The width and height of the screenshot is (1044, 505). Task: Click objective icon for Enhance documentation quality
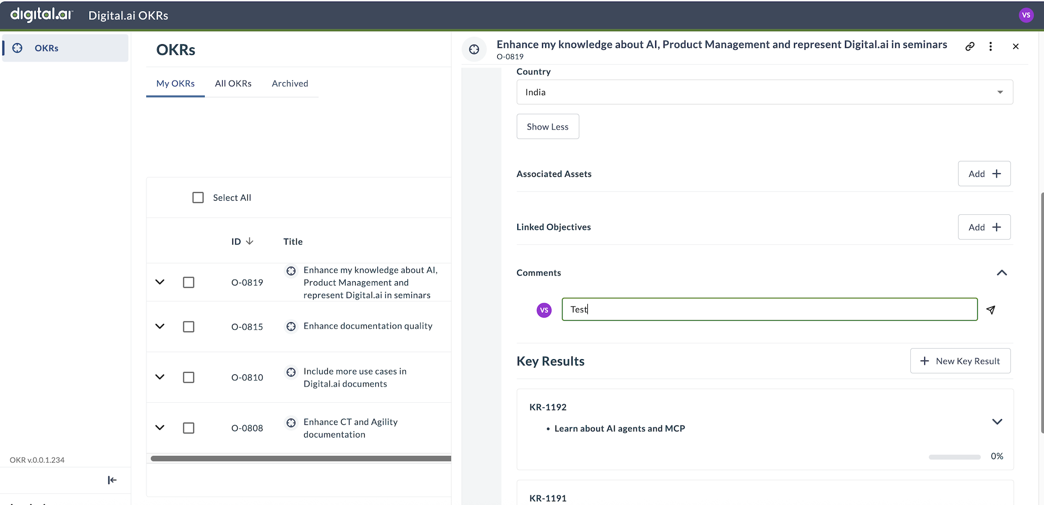point(291,326)
